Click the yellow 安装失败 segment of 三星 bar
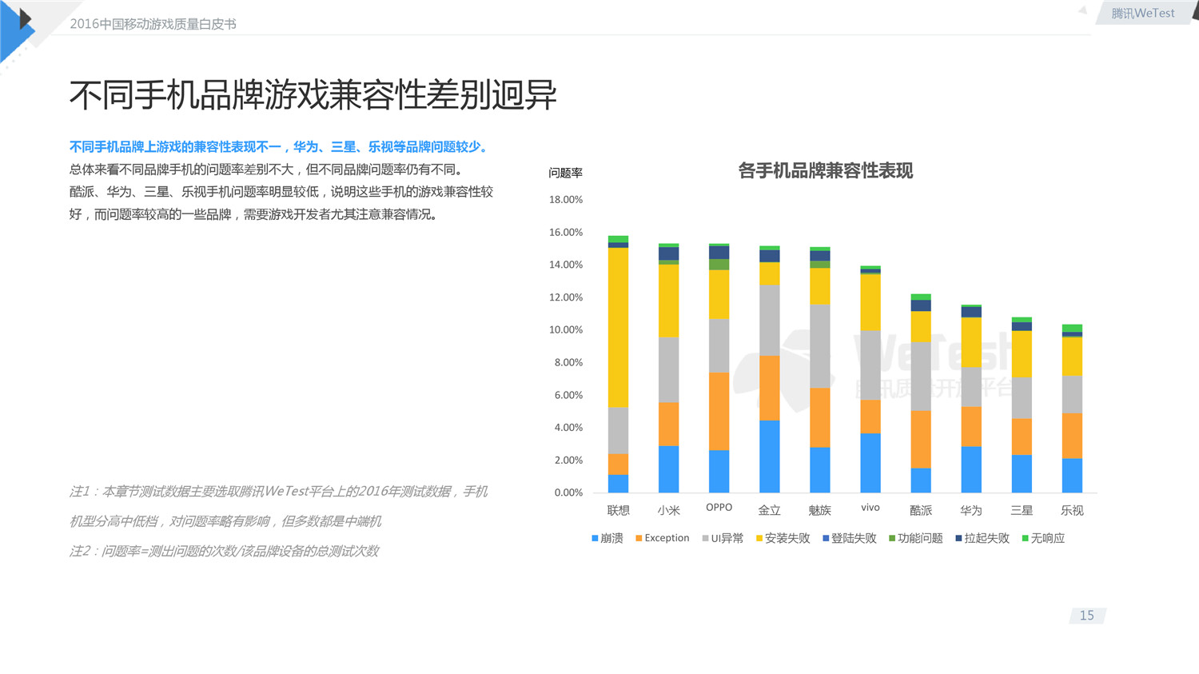Viewport: 1199px width, 674px height. click(x=1022, y=354)
